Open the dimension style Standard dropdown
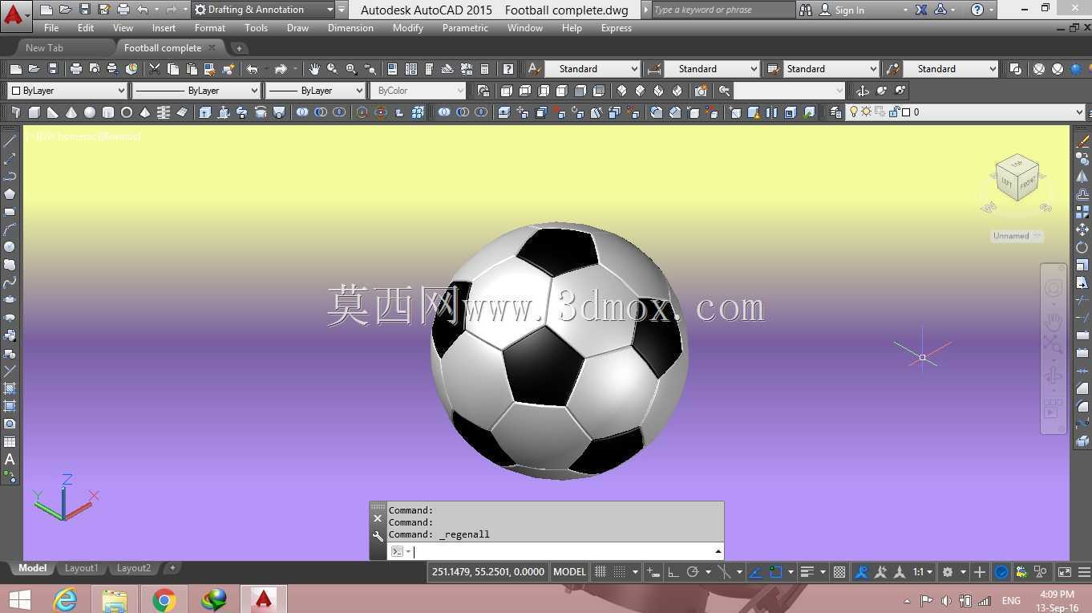1092x613 pixels. (712, 69)
